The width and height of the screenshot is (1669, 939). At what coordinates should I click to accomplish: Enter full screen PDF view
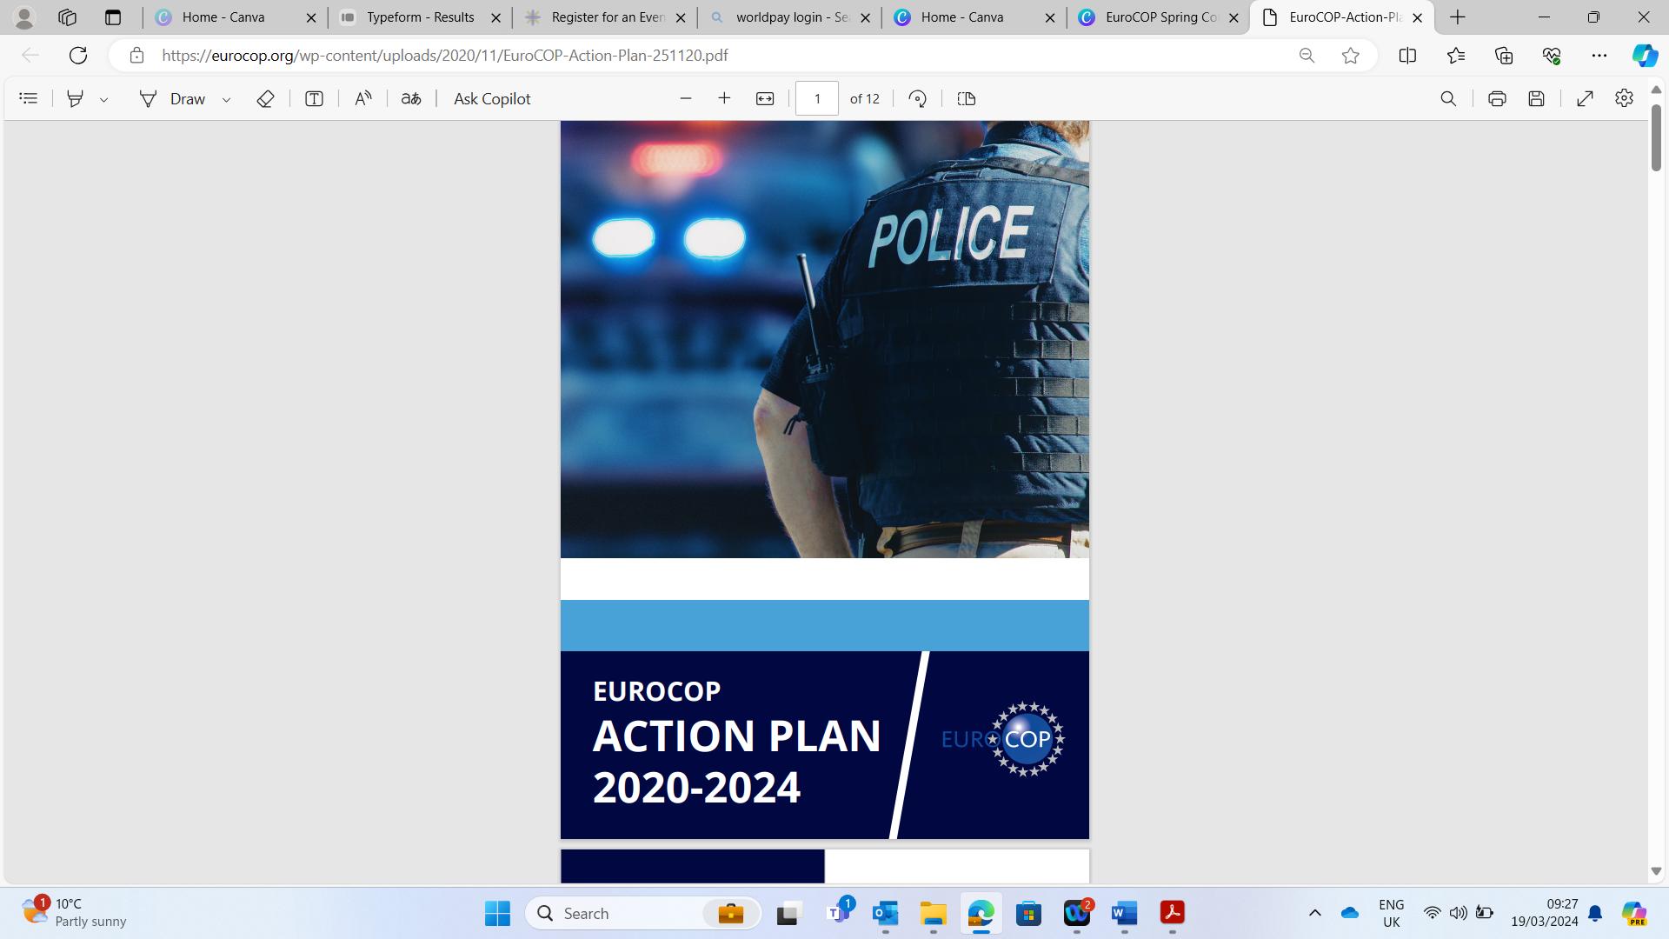click(x=1585, y=98)
